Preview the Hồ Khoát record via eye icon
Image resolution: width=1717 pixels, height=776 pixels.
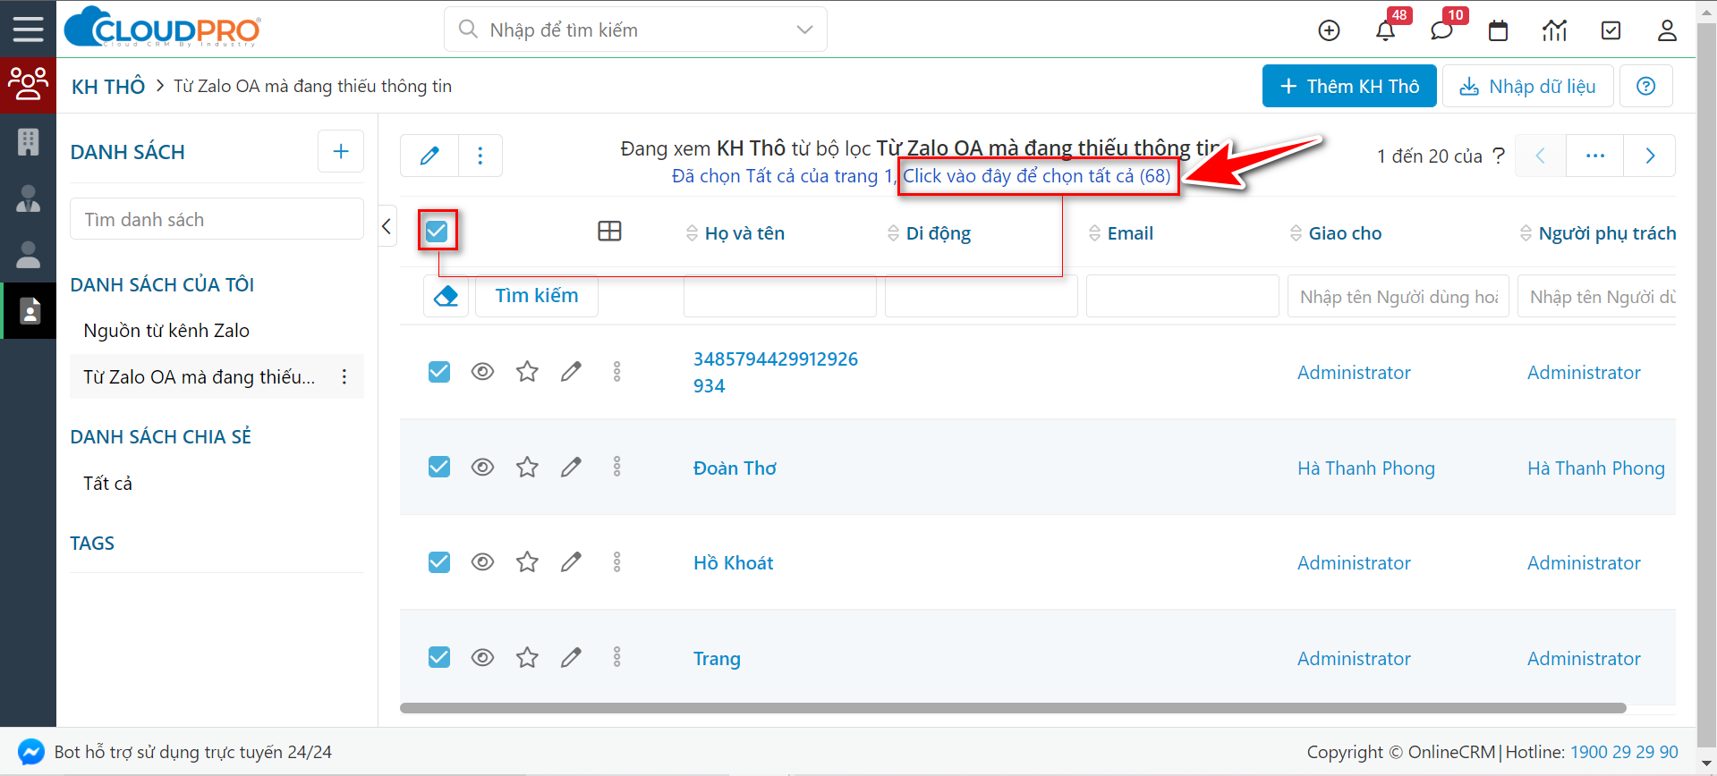click(x=482, y=562)
